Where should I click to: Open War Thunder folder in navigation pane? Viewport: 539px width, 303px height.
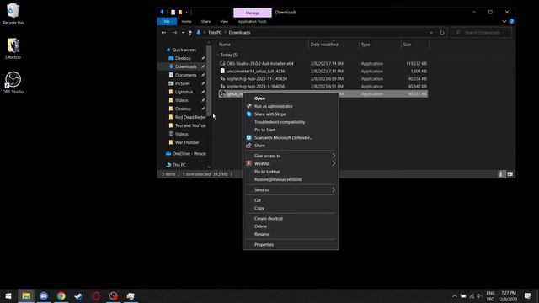[187, 142]
